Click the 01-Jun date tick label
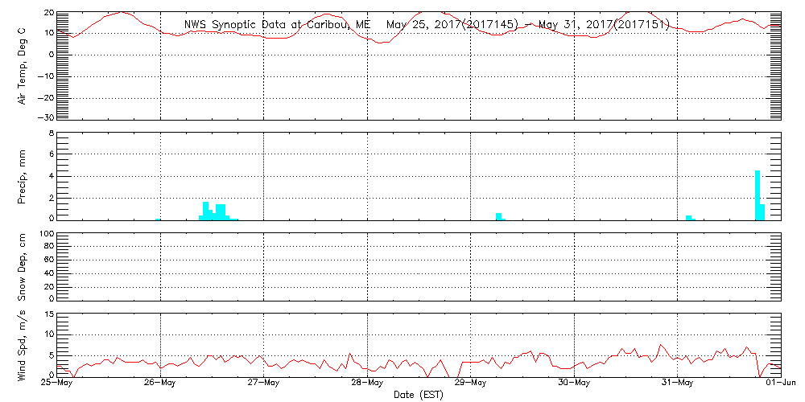 coord(779,384)
